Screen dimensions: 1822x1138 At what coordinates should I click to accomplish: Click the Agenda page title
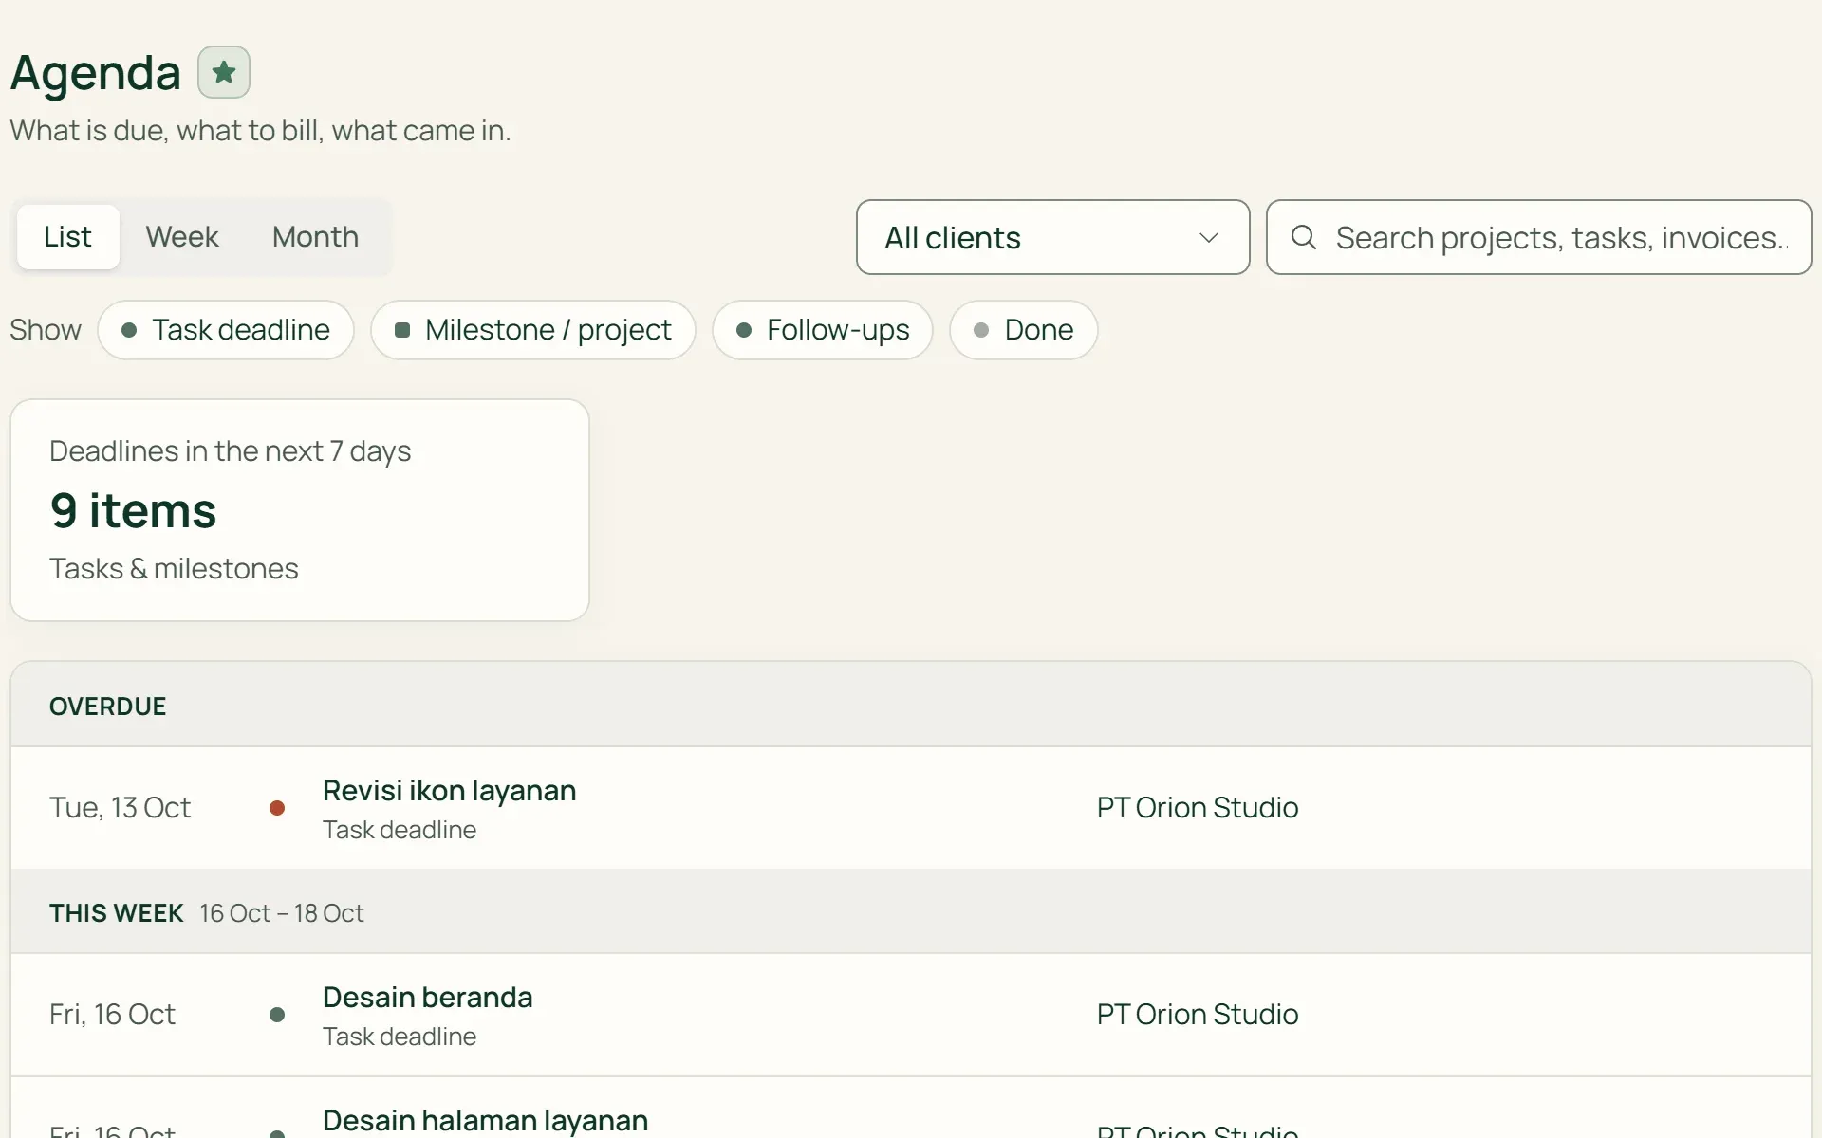[x=96, y=73]
